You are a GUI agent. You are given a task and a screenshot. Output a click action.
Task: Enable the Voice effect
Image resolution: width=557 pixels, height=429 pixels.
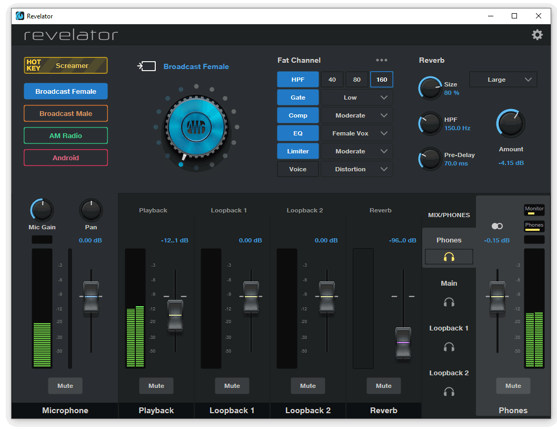(x=297, y=169)
